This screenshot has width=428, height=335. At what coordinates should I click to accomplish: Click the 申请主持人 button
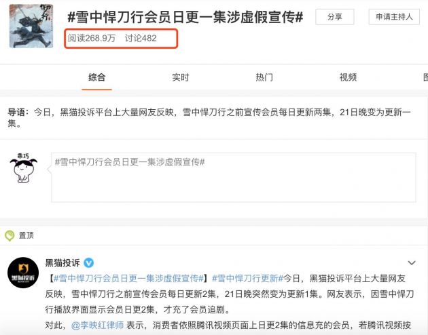point(394,17)
